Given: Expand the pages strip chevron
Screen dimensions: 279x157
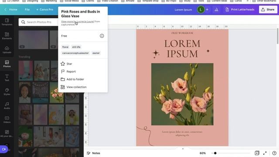Looking at the screenshot, I should [183, 149].
